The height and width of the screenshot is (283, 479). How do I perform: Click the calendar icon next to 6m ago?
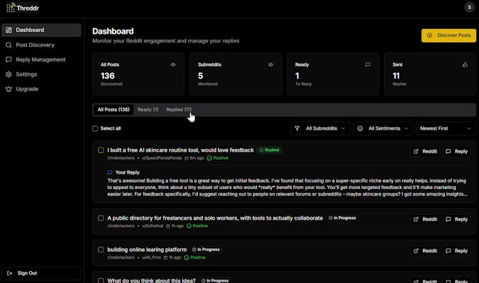pyautogui.click(x=186, y=158)
